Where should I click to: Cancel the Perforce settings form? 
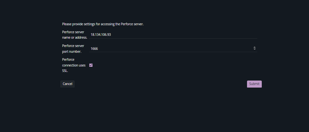point(67,84)
